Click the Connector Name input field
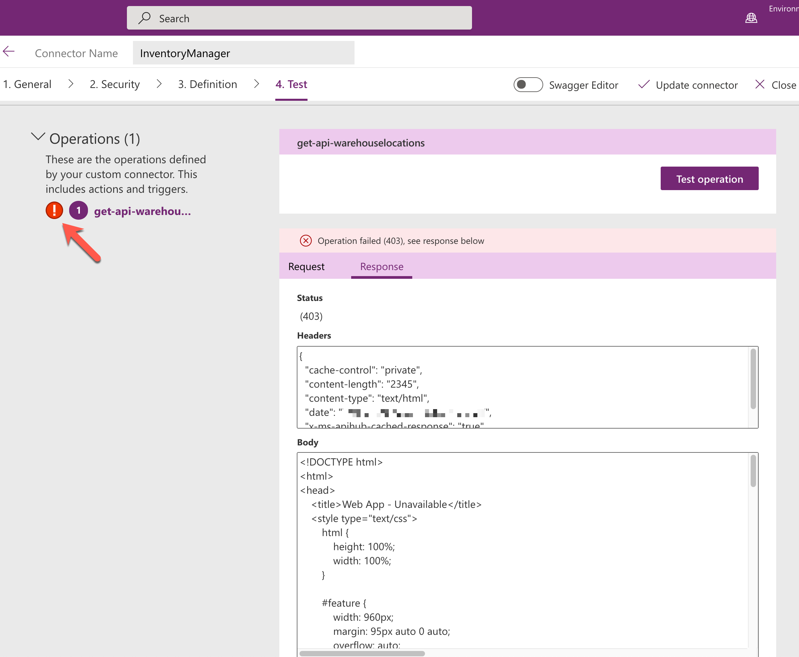799x657 pixels. pyautogui.click(x=243, y=53)
